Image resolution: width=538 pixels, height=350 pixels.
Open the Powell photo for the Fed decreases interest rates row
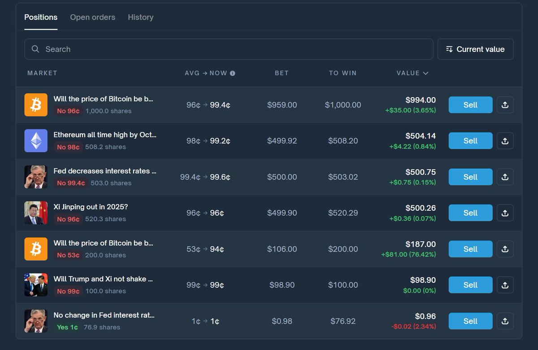[36, 177]
